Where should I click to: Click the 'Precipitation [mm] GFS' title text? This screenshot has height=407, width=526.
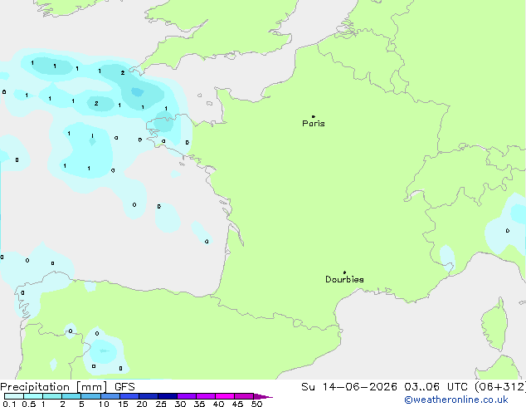click(67, 387)
